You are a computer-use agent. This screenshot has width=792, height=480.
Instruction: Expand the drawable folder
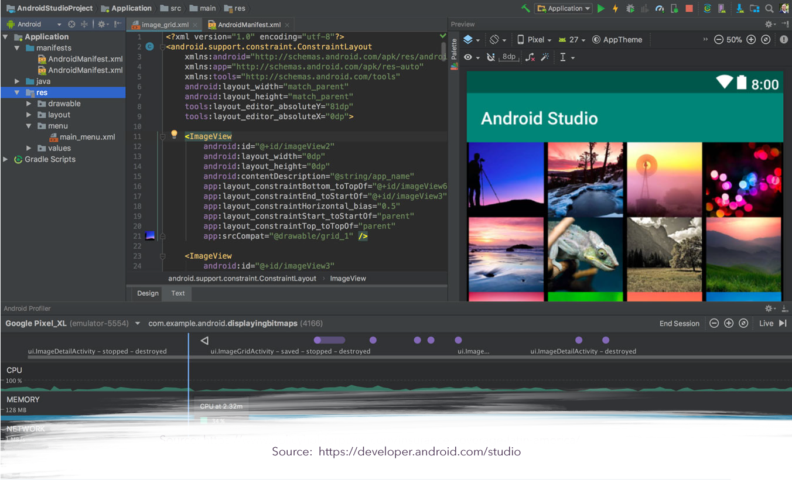pyautogui.click(x=29, y=104)
